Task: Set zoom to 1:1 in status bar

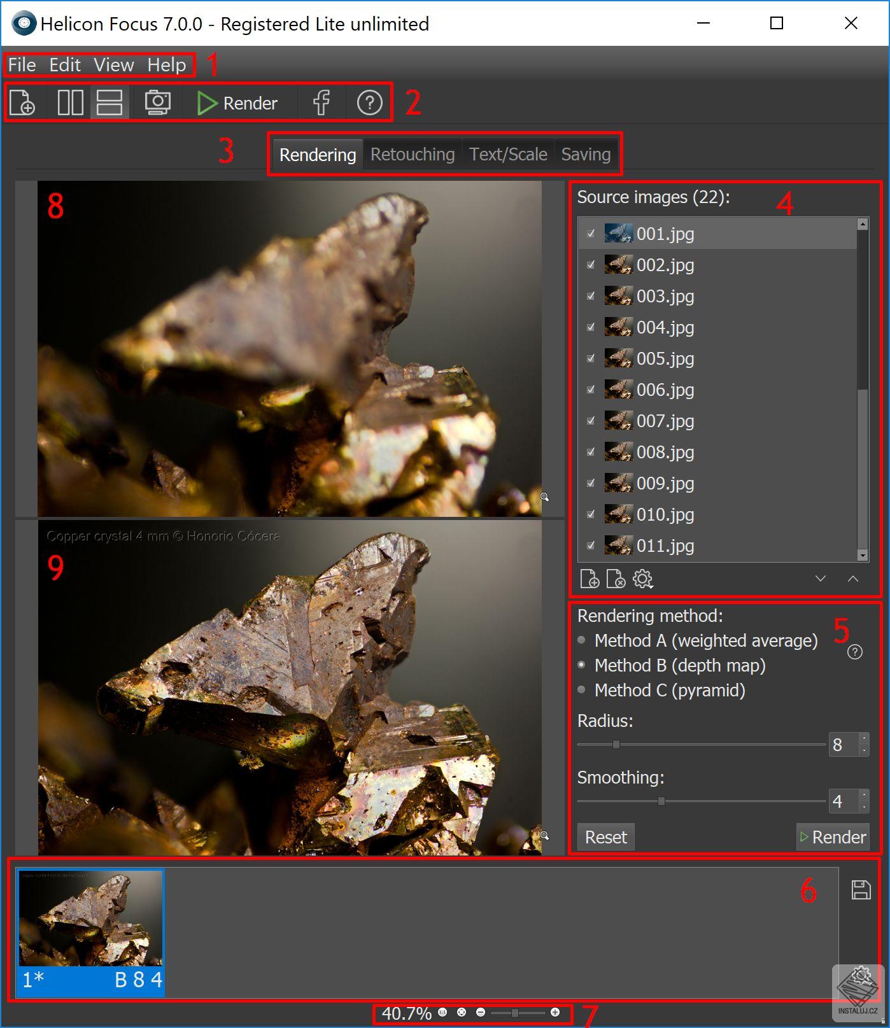Action: coord(442,1012)
